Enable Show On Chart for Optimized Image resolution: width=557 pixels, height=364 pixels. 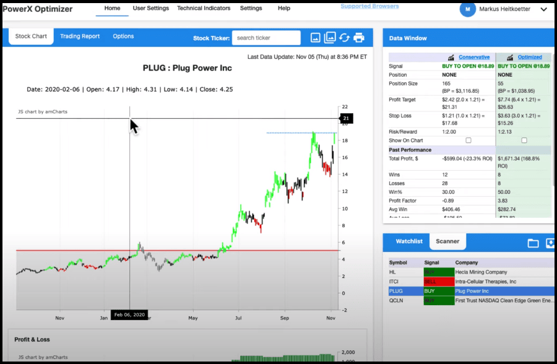click(524, 141)
